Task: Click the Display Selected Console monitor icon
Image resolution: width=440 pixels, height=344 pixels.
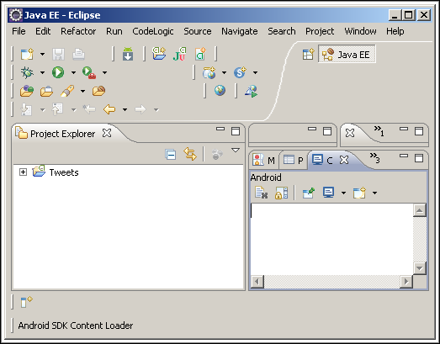Action: tap(329, 193)
